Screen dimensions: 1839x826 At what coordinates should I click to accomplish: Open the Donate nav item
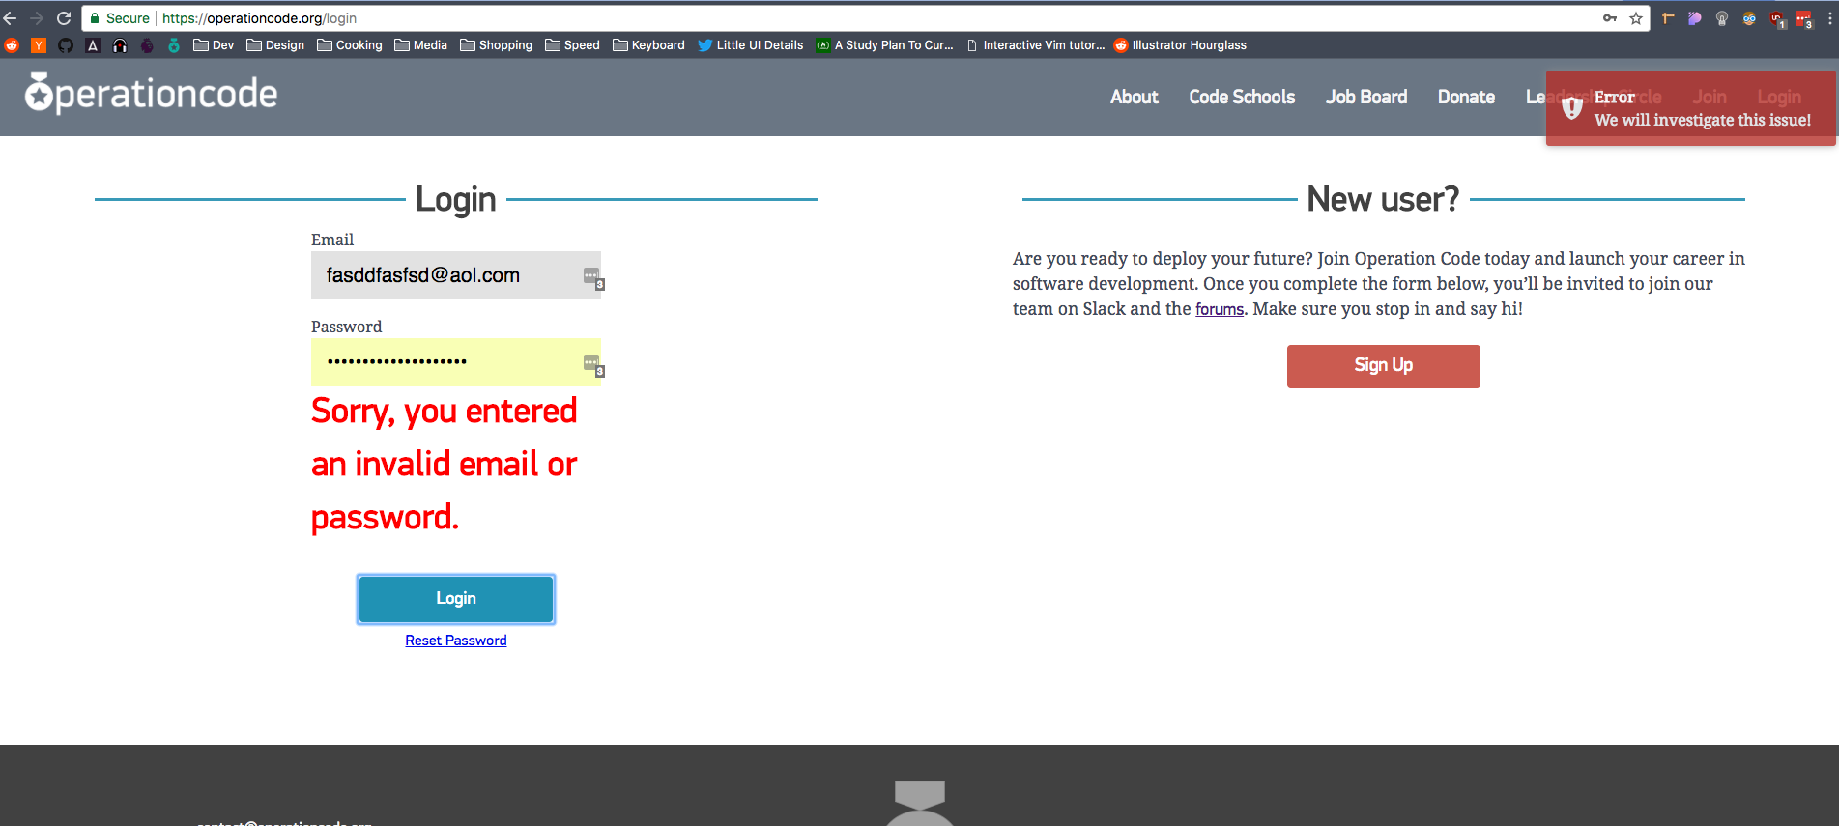(1466, 97)
